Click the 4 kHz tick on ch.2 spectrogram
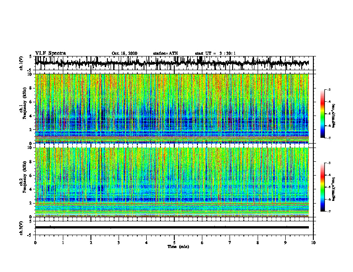 (31, 189)
